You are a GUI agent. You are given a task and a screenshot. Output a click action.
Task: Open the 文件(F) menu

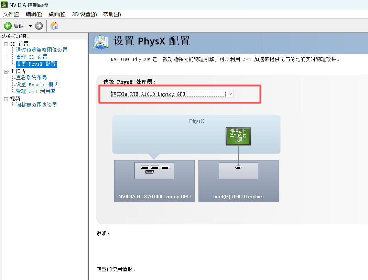11,14
